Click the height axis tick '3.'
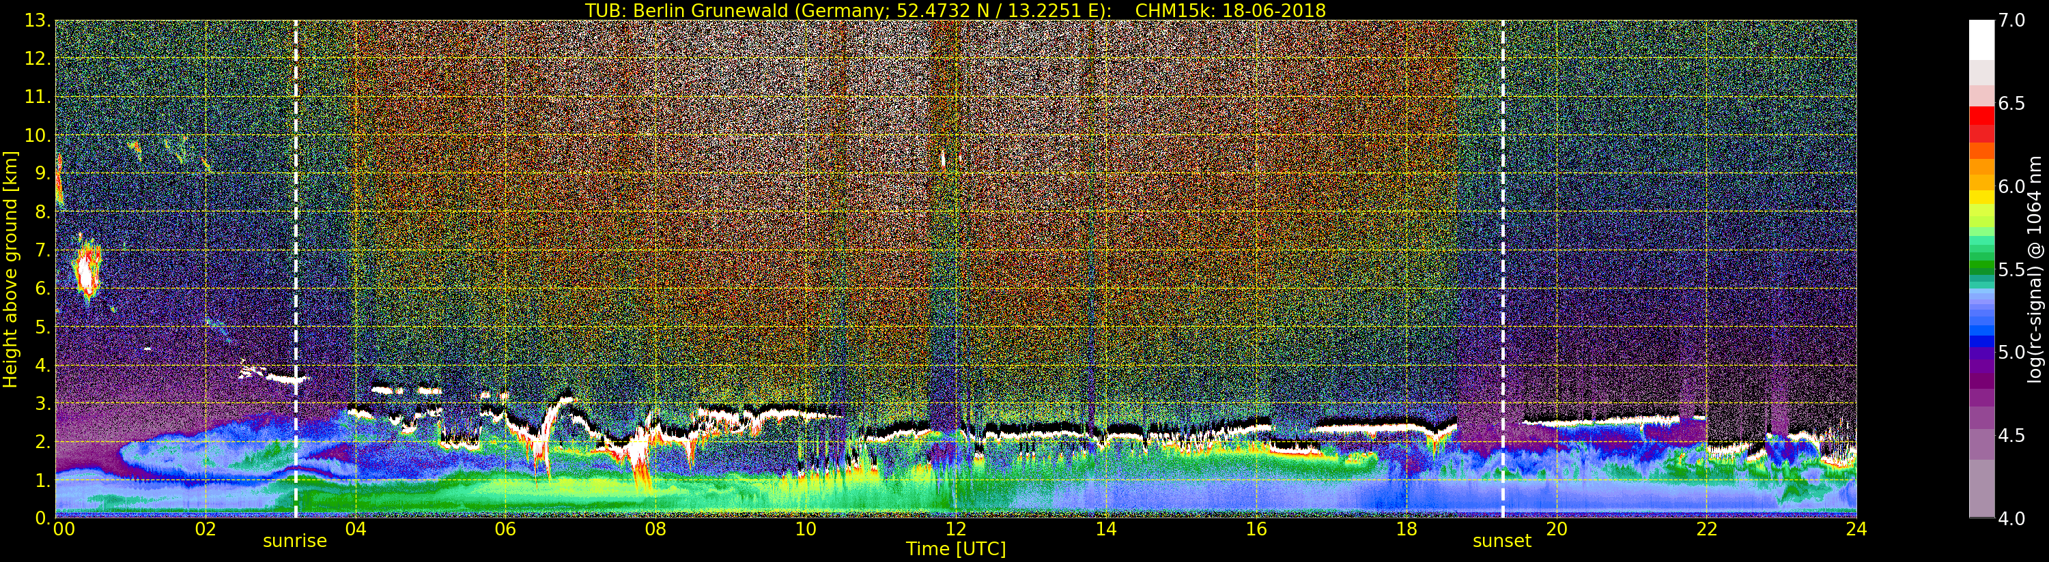The width and height of the screenshot is (2049, 562). (43, 403)
